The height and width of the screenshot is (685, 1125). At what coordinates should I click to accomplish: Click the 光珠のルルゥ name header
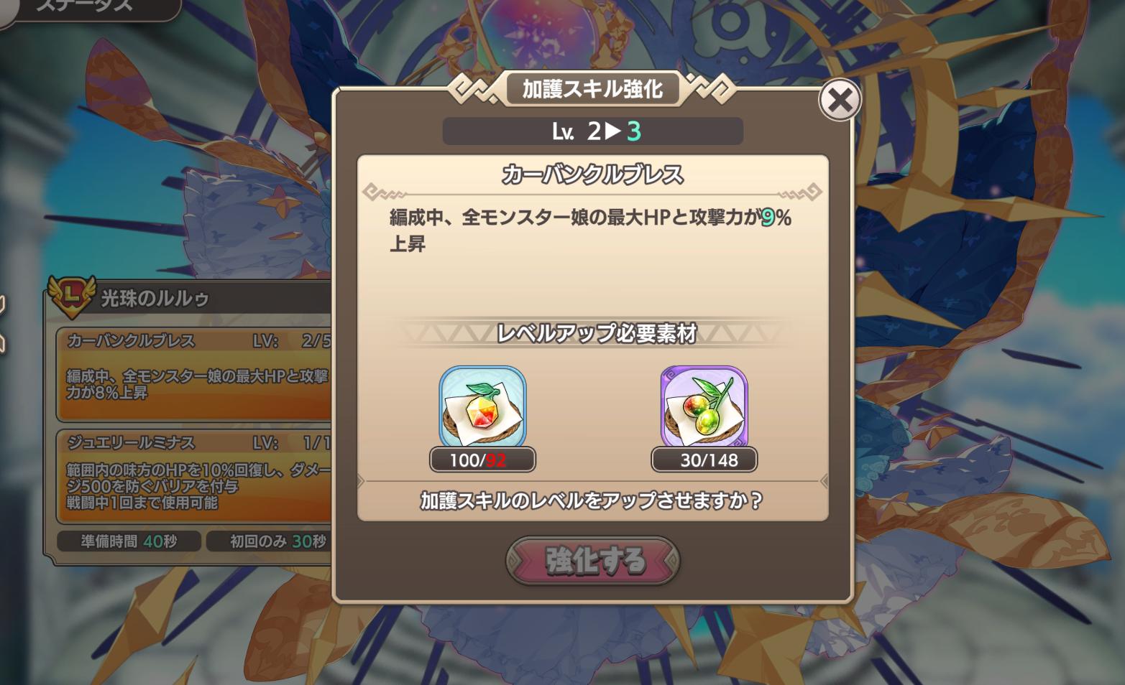pyautogui.click(x=155, y=298)
